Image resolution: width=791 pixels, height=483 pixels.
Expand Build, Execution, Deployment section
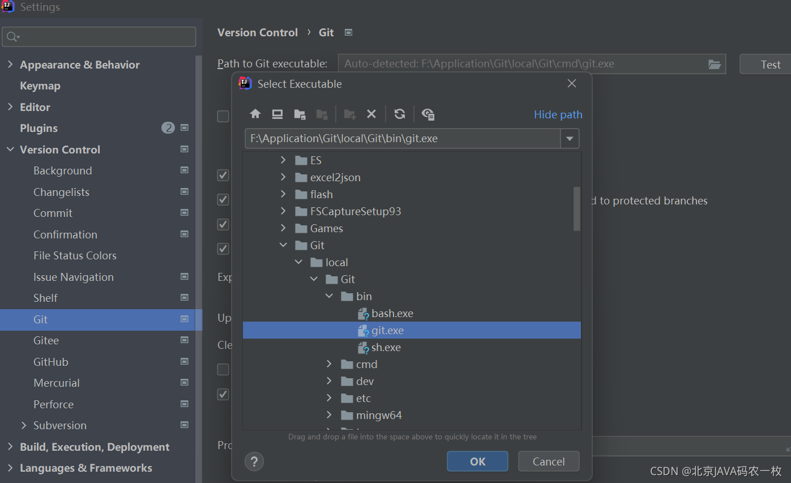coord(10,447)
